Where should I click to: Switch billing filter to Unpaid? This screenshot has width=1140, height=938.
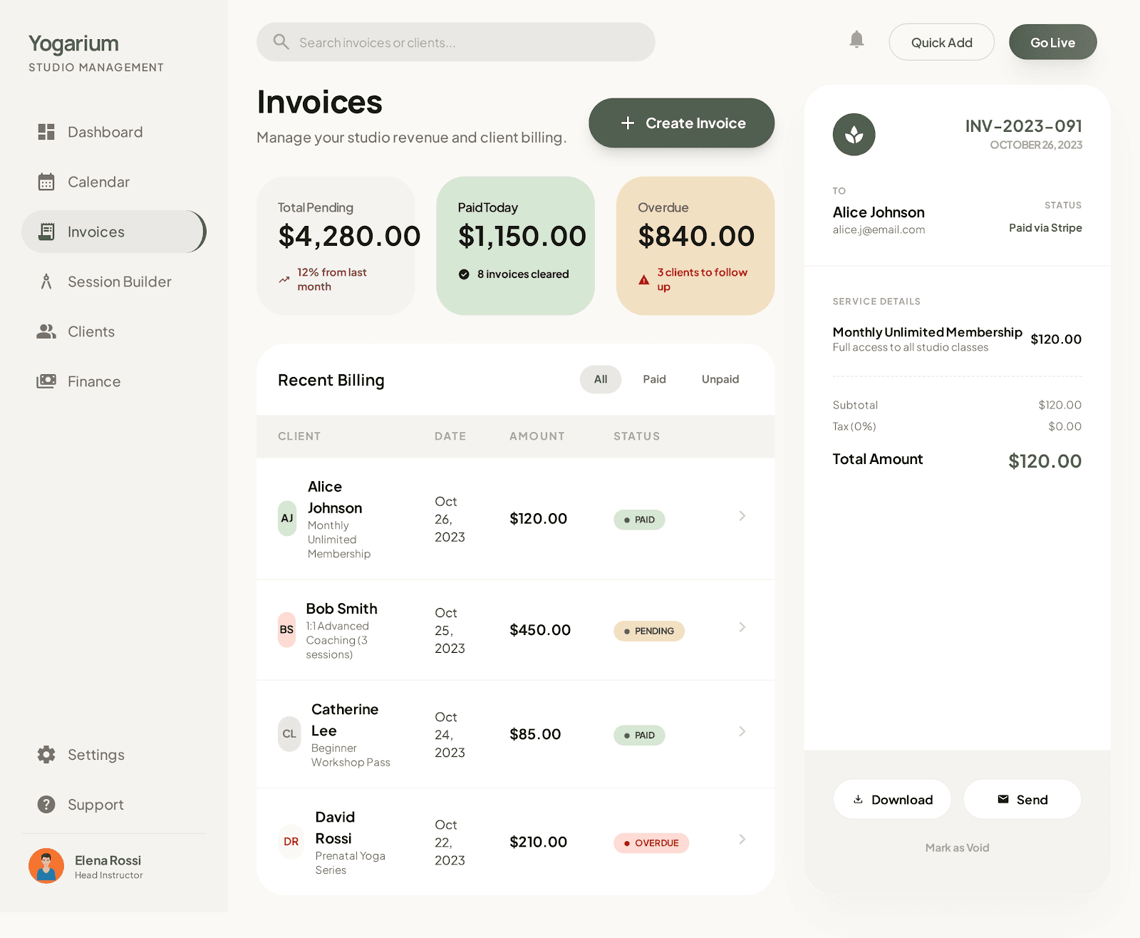(720, 378)
